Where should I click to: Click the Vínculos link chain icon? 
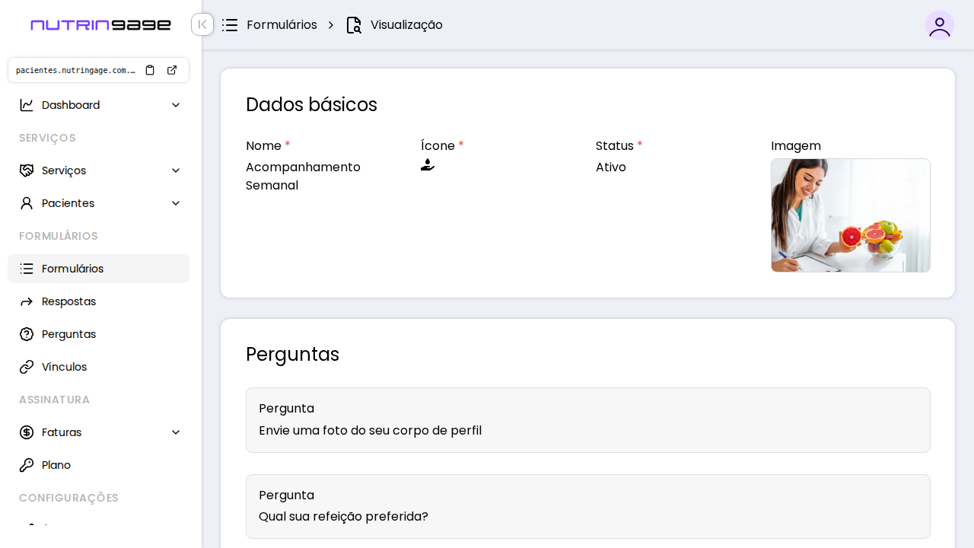click(27, 367)
